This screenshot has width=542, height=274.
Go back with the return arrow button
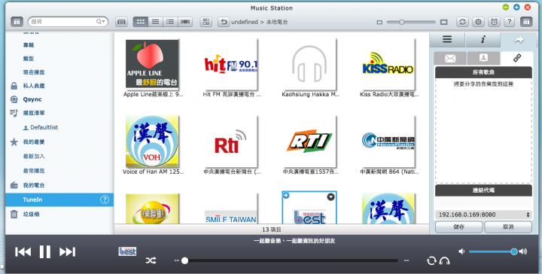coord(224,22)
